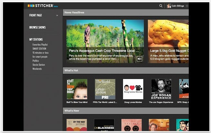The height and width of the screenshot is (133, 211).
Task: Click the Stuff To Blow Your Mind title
Action: point(77,102)
